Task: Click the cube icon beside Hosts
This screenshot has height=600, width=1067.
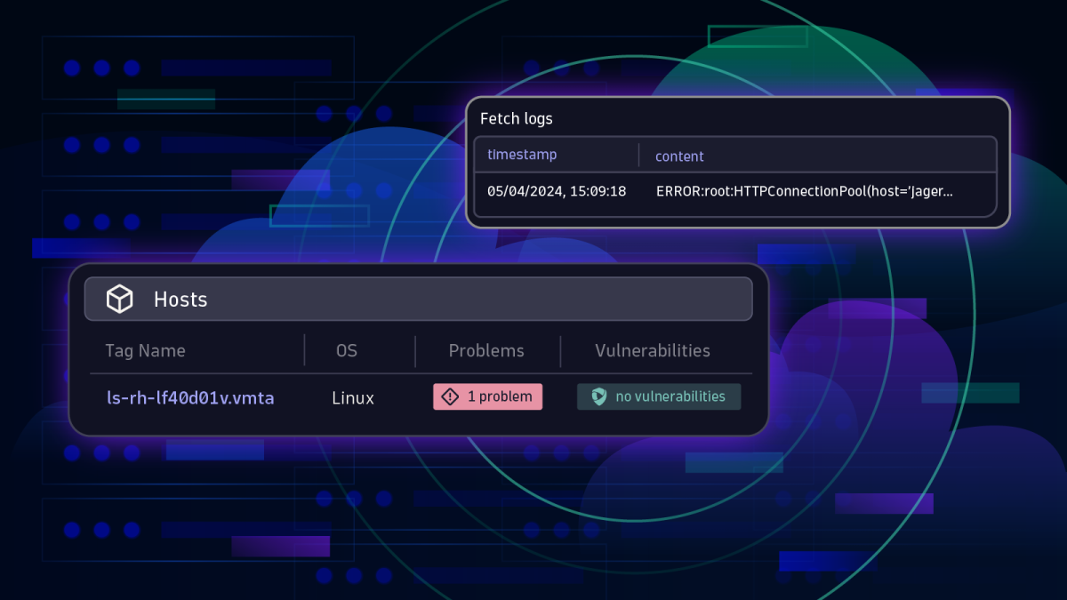Action: [x=119, y=300]
